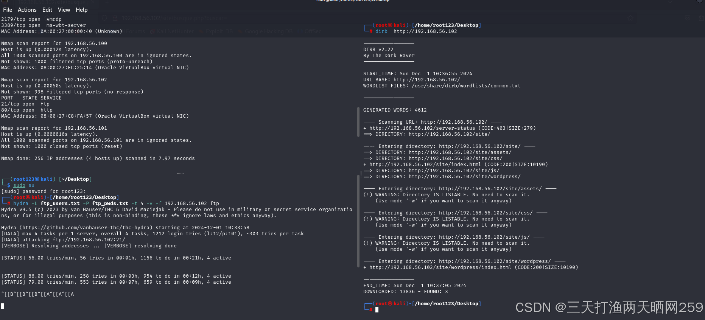705x320 pixels.
Task: Click '[sudo] password for root123:' line
Action: (x=44, y=191)
